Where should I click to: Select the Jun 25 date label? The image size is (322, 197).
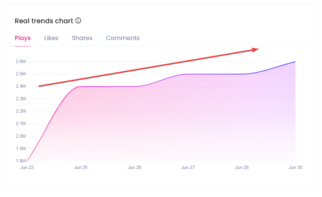tap(81, 167)
